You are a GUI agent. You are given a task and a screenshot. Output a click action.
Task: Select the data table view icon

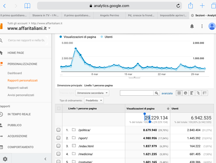[x=179, y=93]
